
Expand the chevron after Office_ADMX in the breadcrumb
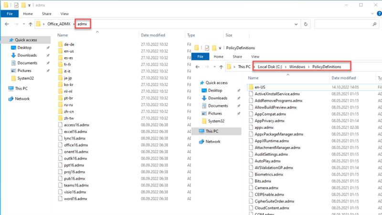(74, 24)
